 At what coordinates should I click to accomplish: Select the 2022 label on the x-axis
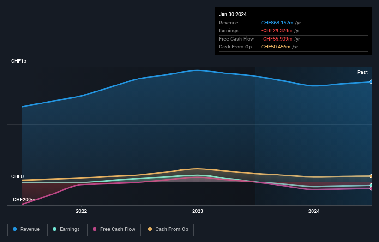coord(81,211)
